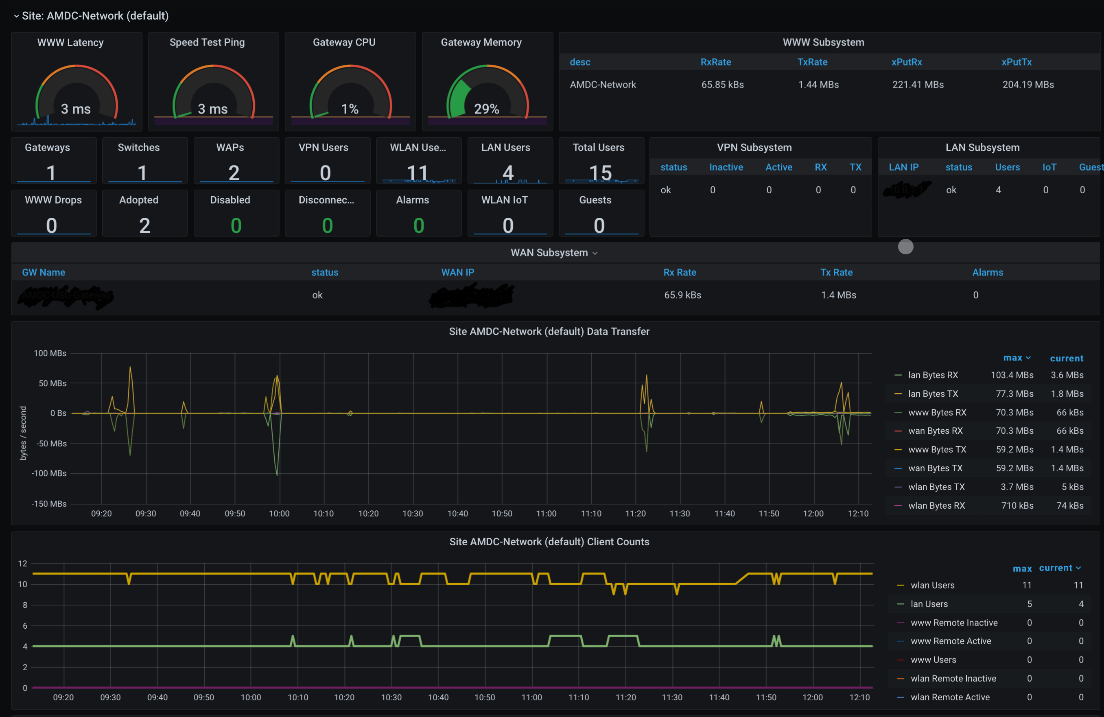The height and width of the screenshot is (717, 1104).
Task: Click the Switches stat panel
Action: coord(145,160)
